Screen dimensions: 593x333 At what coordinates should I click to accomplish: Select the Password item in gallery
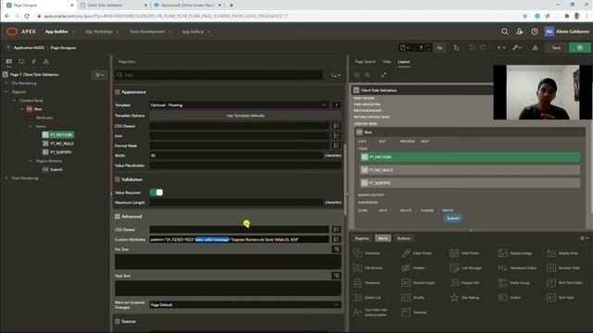coord(367,282)
